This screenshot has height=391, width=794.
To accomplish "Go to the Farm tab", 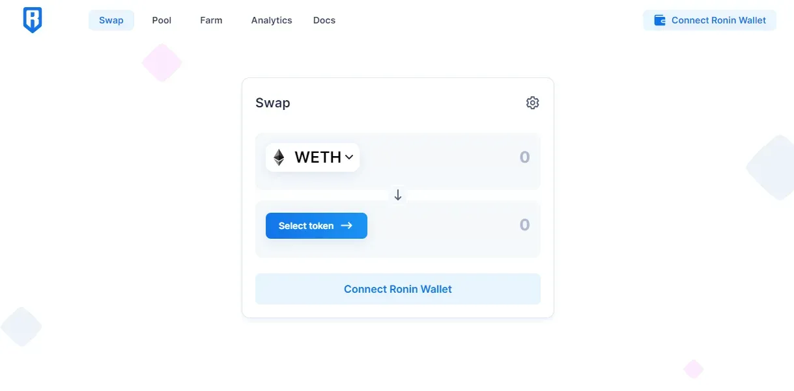I will (211, 20).
